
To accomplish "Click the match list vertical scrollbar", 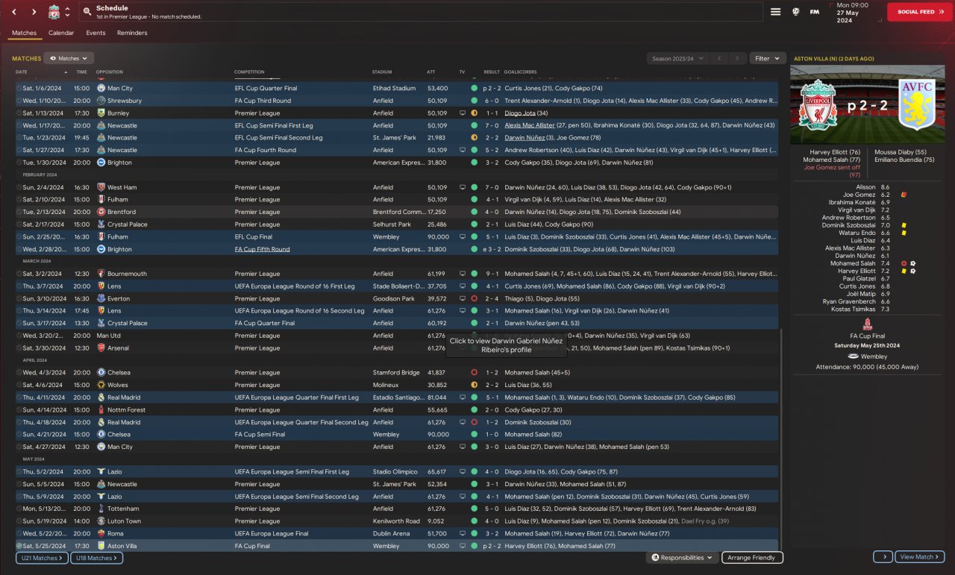I will pos(780,440).
